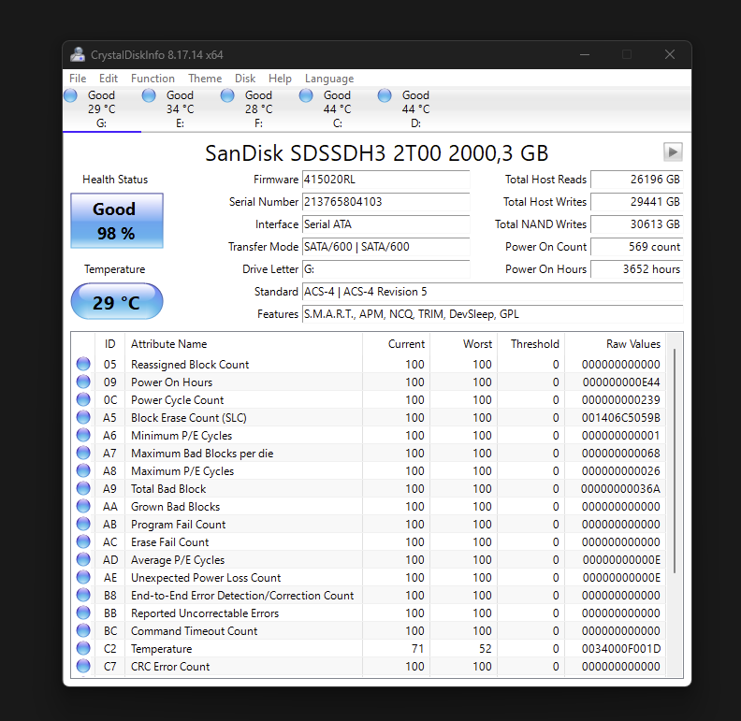This screenshot has height=721, width=741.
Task: Click the Power On Count value 569 count
Action: (636, 247)
